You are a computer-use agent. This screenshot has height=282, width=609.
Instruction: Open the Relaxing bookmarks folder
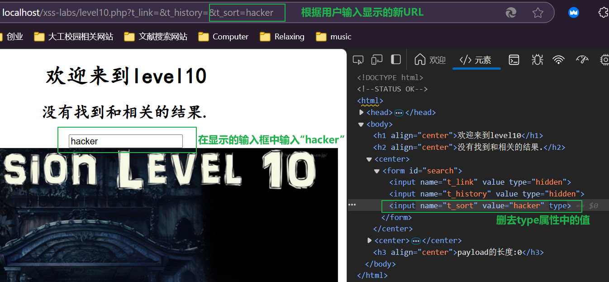(x=282, y=37)
